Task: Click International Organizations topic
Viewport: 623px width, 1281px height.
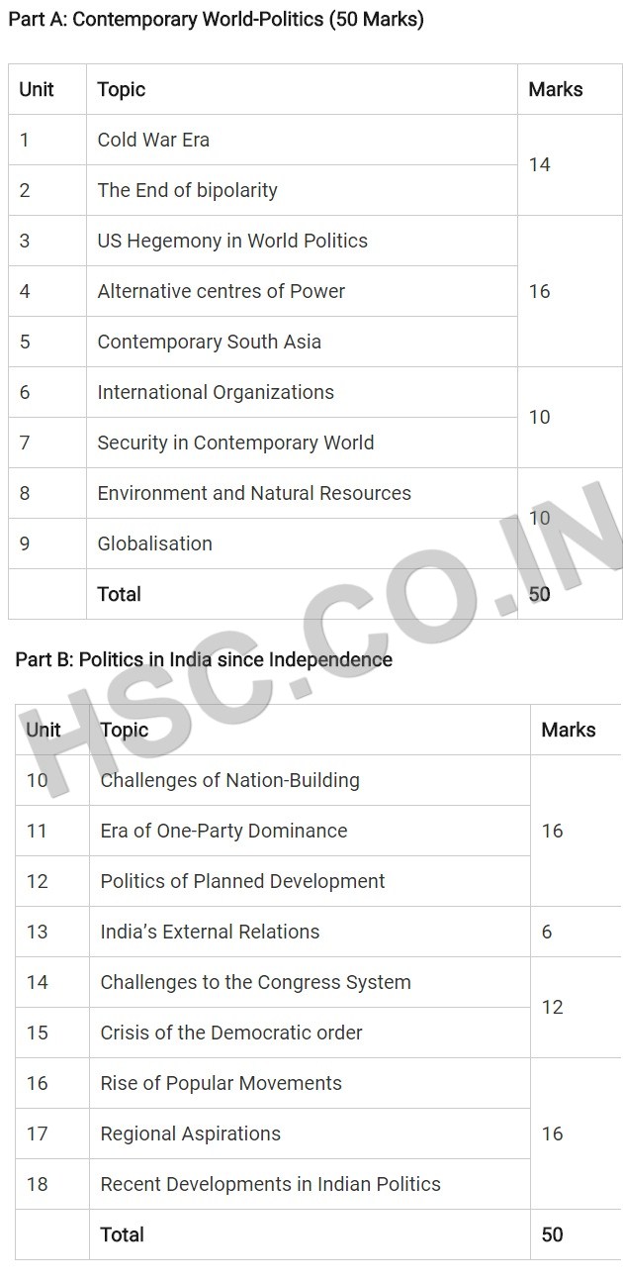Action: pyautogui.click(x=216, y=392)
